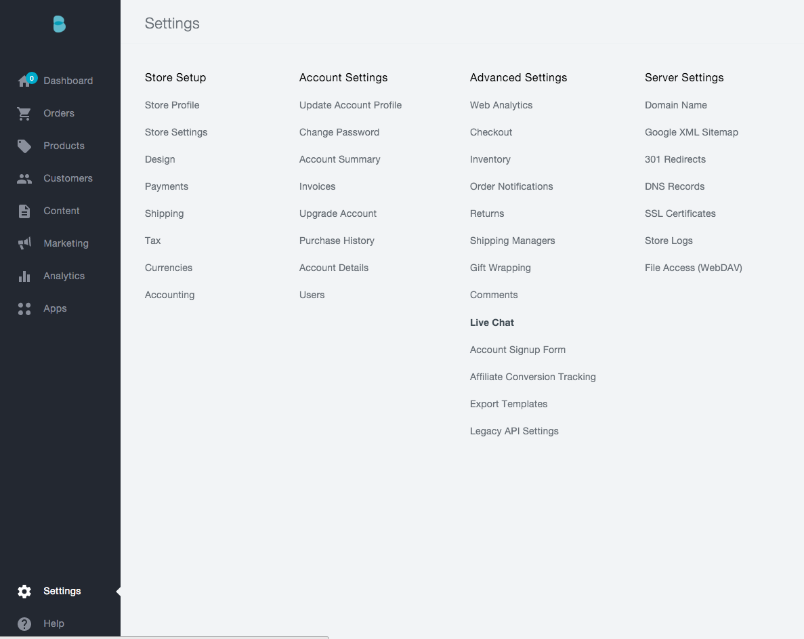Click the Apps grid icon
Viewport: 804px width, 639px height.
pyautogui.click(x=24, y=309)
